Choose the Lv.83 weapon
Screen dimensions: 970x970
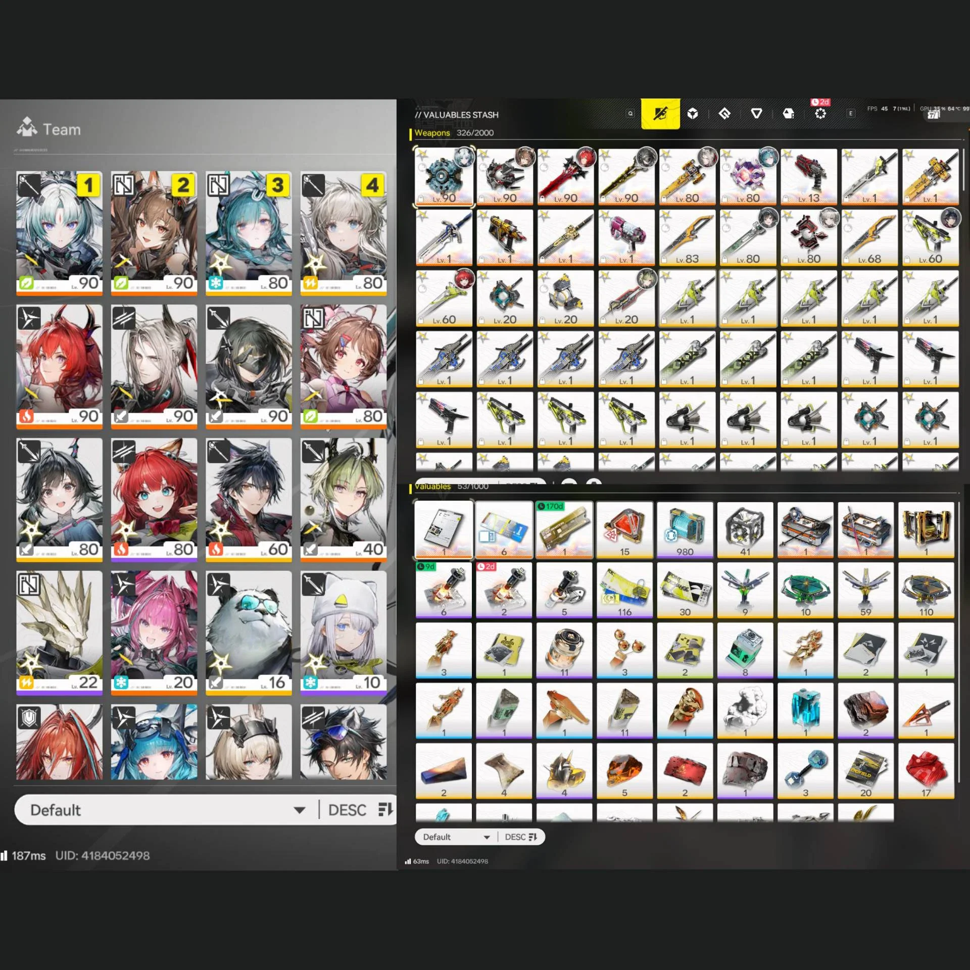(x=687, y=237)
